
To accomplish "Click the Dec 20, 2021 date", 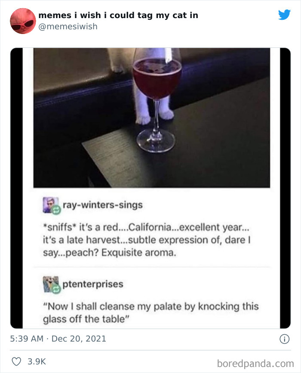I will tap(79, 339).
